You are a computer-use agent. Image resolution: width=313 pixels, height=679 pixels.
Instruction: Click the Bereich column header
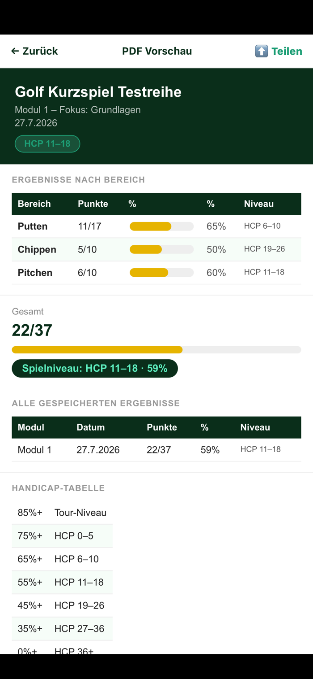(x=34, y=204)
